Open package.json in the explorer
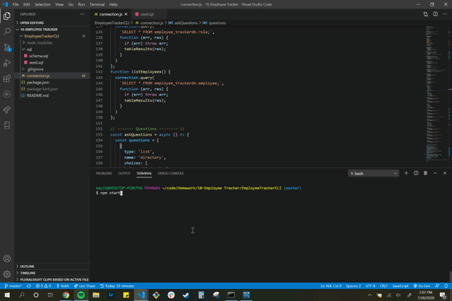 coord(52,83)
